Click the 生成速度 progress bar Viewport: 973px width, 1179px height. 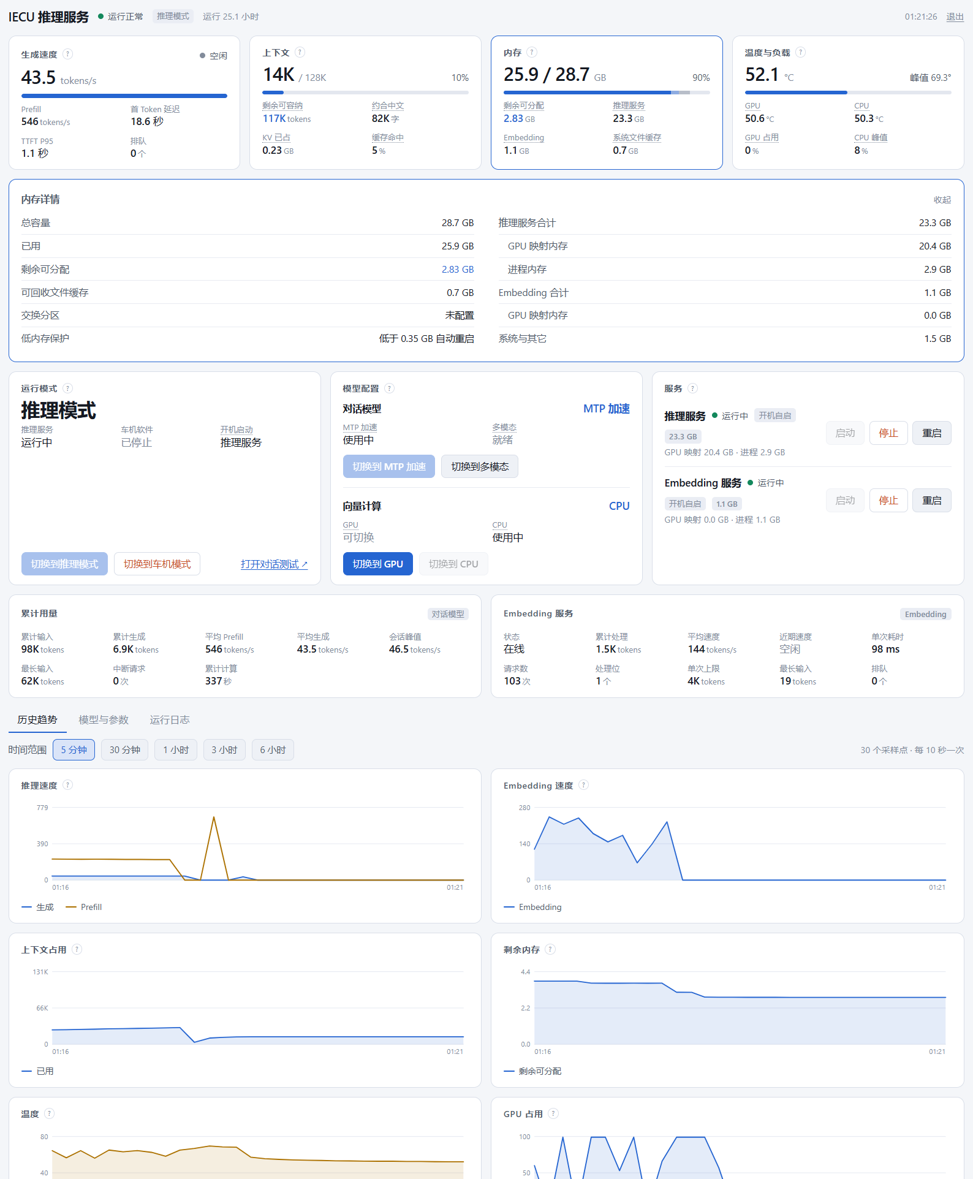124,96
